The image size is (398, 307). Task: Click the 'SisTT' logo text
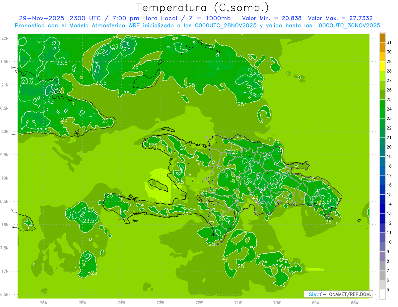[x=315, y=294]
